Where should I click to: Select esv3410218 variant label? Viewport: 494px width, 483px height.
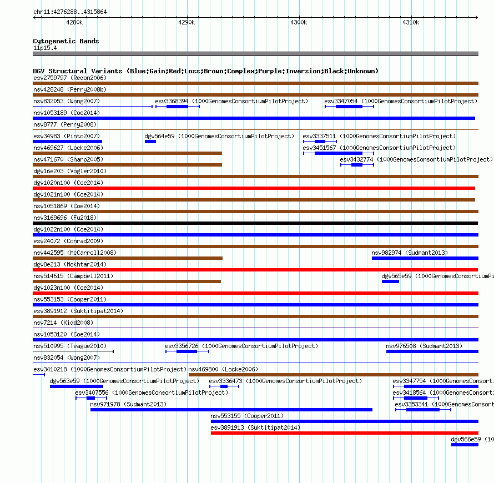(110, 369)
